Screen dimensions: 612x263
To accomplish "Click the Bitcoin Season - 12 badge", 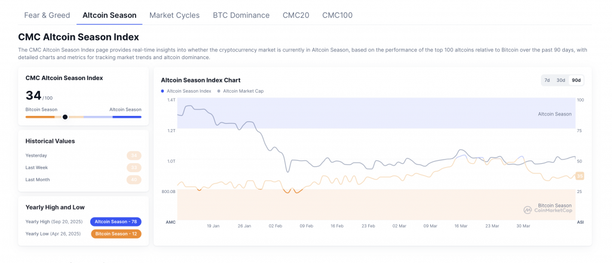I will (x=116, y=234).
